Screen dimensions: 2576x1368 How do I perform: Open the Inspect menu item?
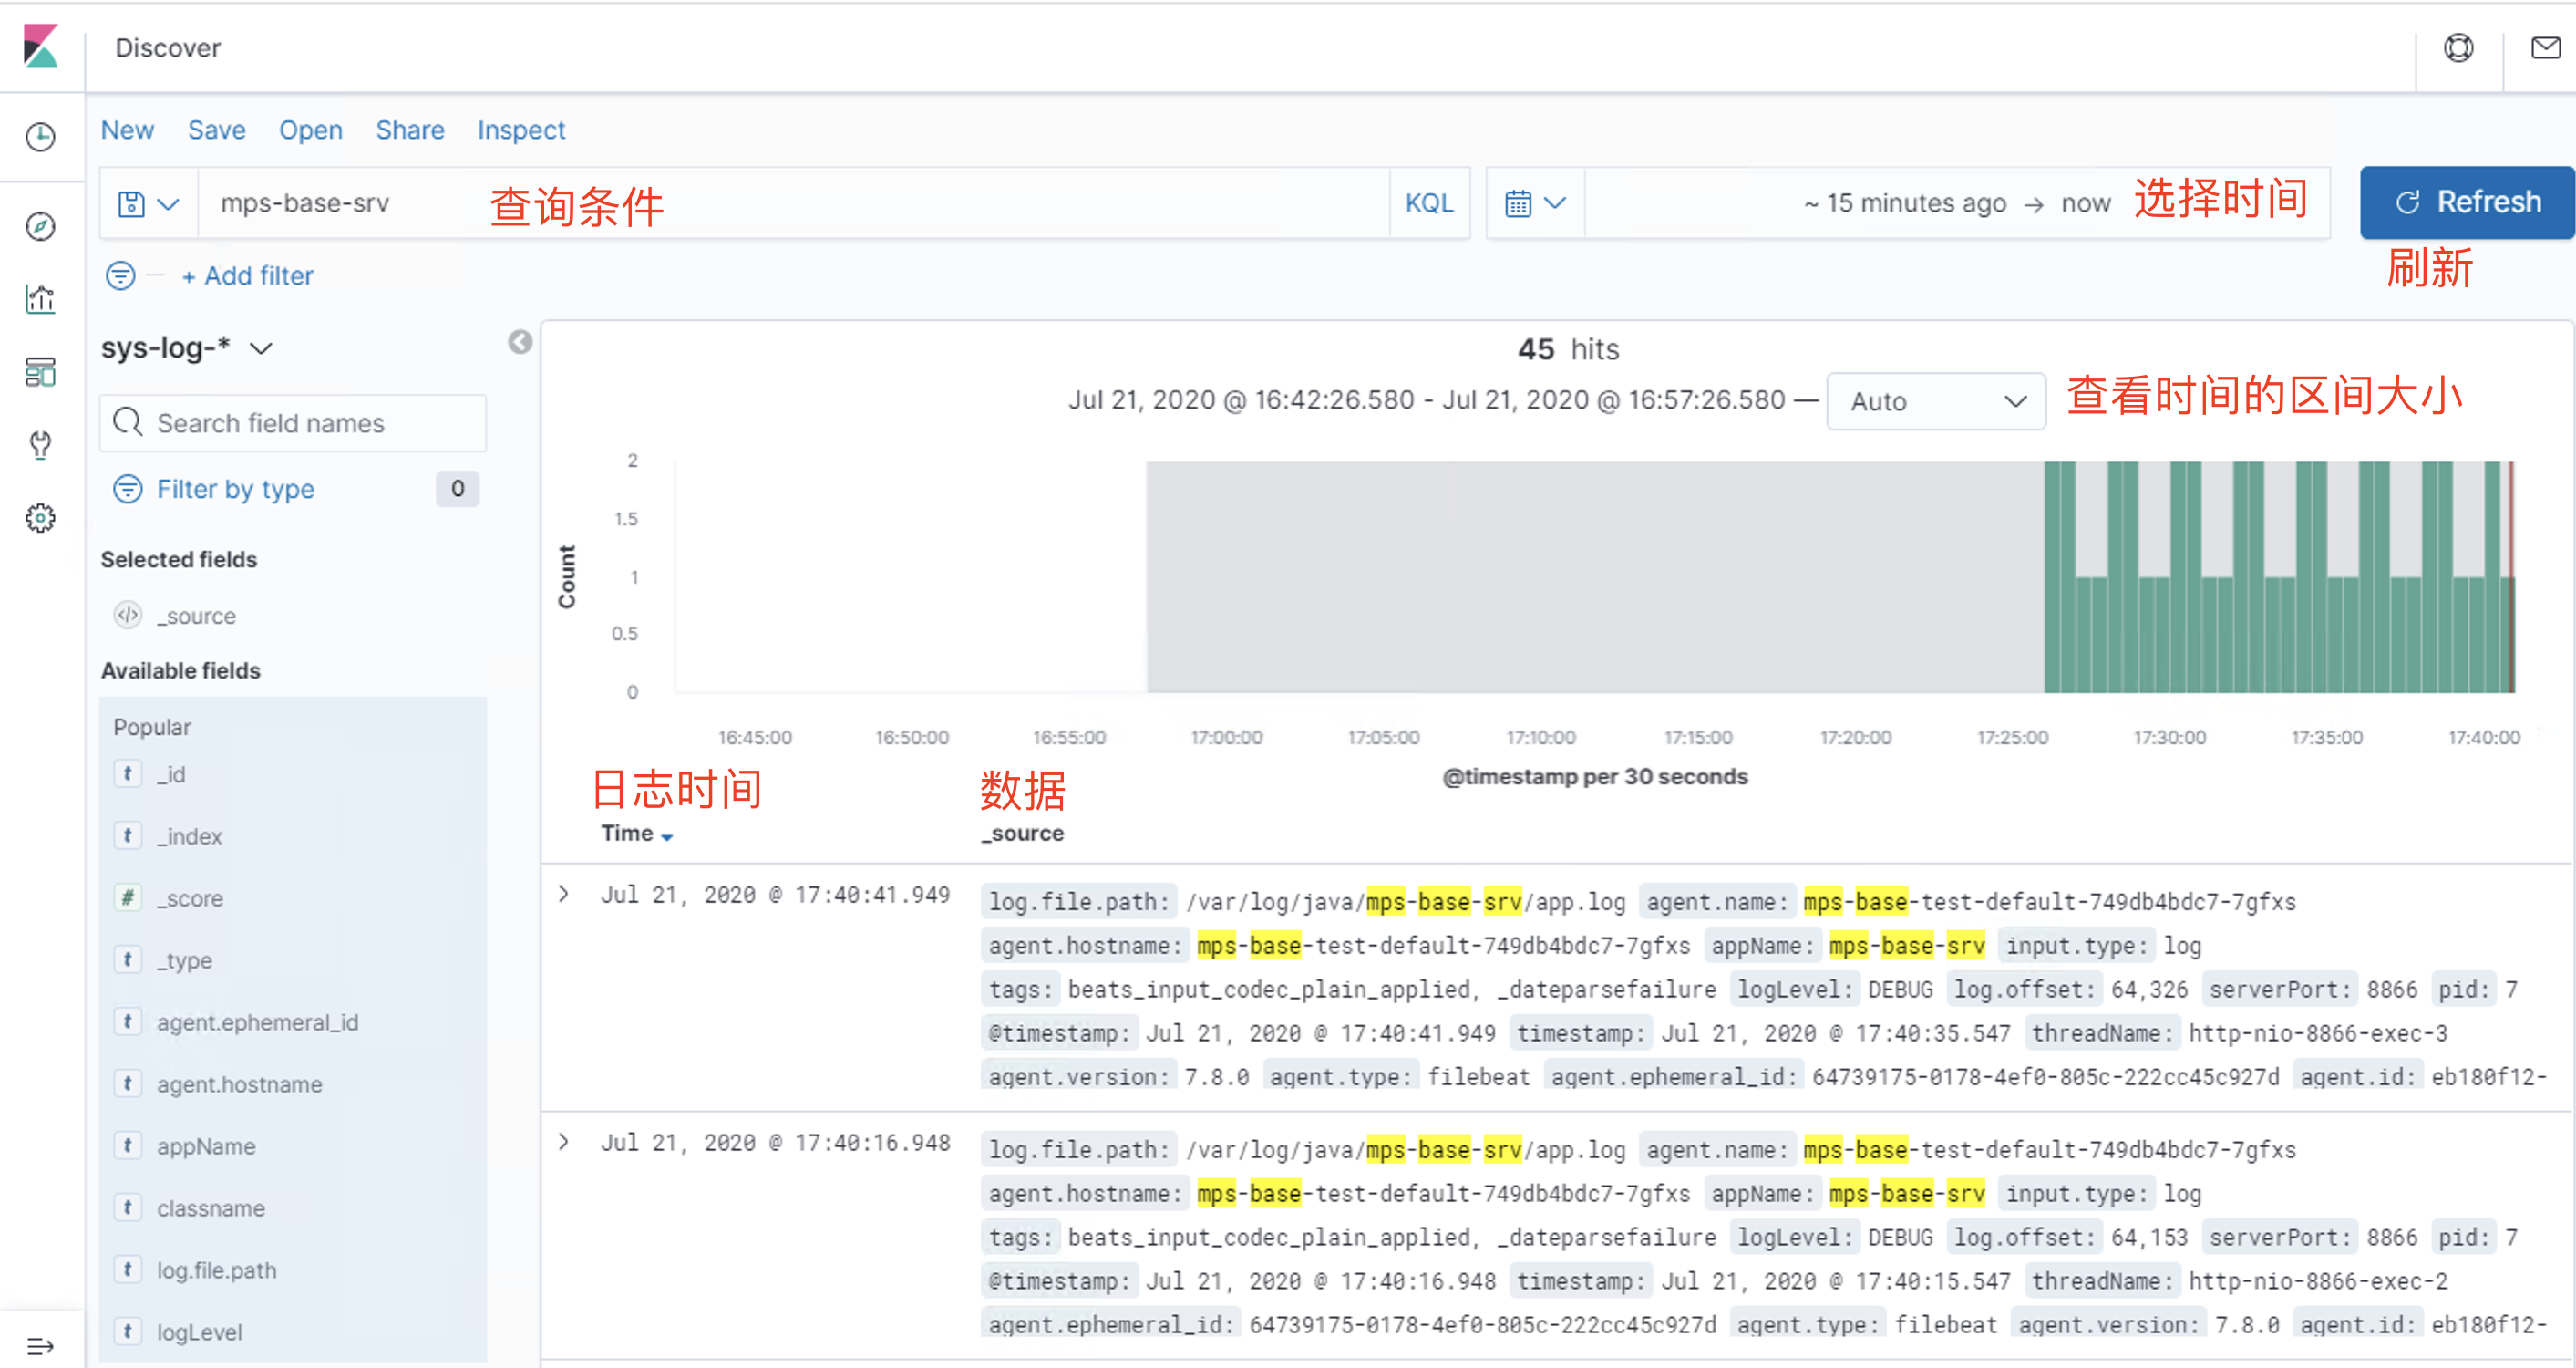pos(521,130)
